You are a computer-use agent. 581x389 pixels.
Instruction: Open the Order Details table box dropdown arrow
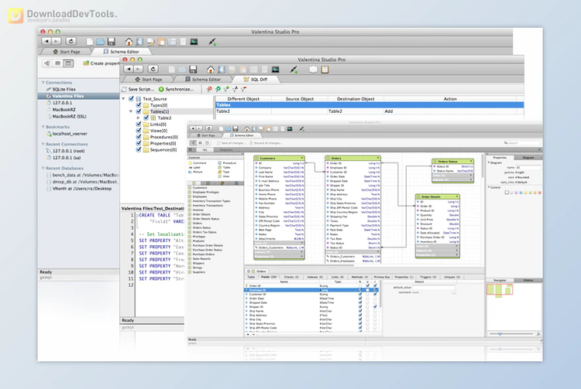click(457, 196)
